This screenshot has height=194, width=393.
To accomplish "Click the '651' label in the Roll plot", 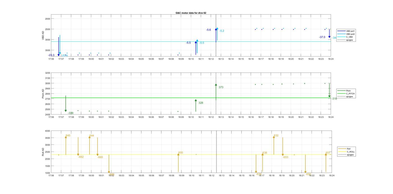I will (328, 153).
